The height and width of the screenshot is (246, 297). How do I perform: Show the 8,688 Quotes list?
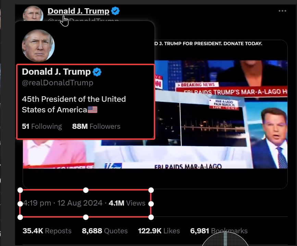click(105, 231)
